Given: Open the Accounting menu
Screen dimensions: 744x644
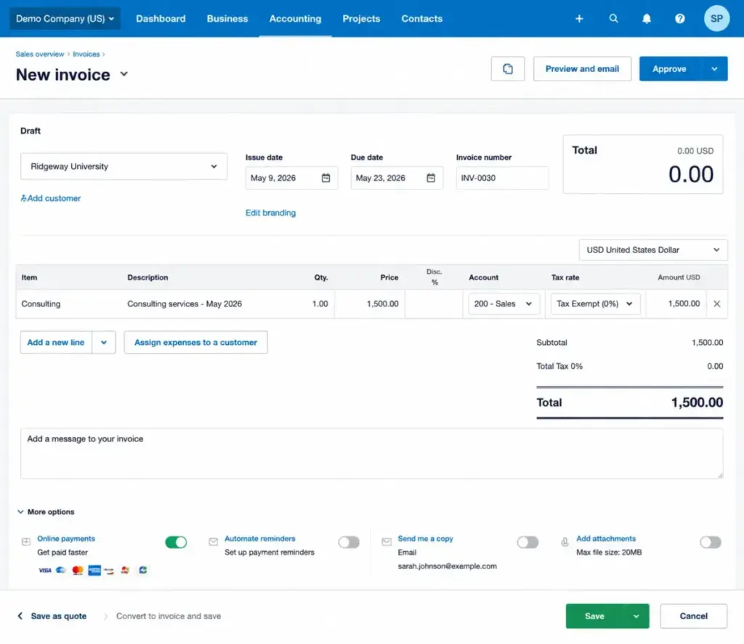Looking at the screenshot, I should point(295,18).
